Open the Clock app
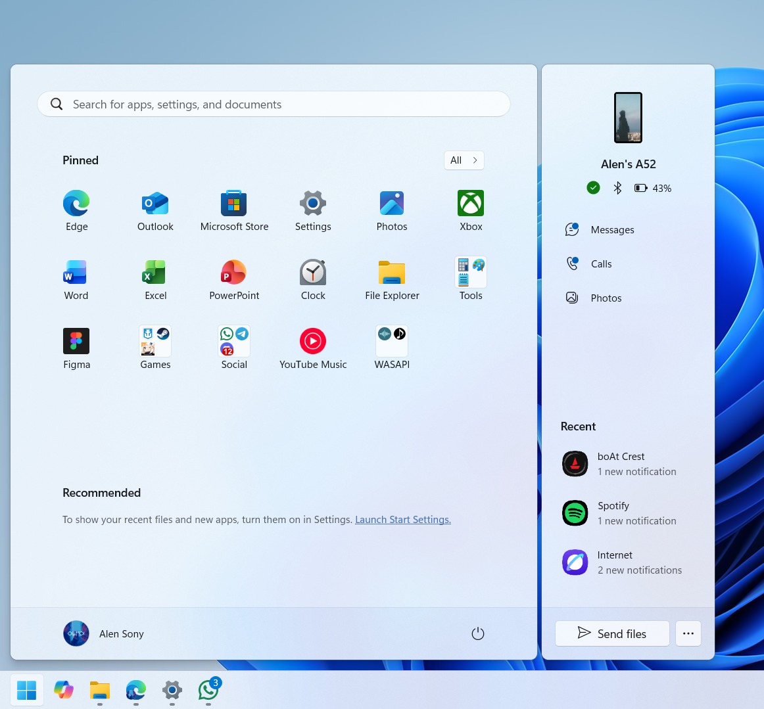The height and width of the screenshot is (709, 764). pos(313,280)
